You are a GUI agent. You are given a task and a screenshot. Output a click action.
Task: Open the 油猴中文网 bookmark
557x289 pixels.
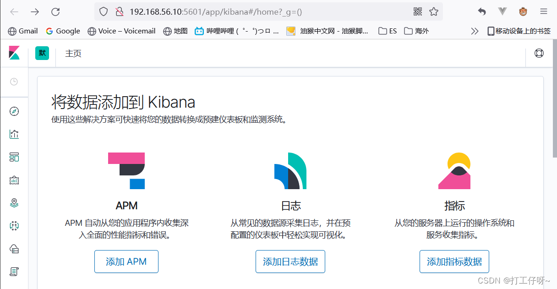tap(328, 31)
